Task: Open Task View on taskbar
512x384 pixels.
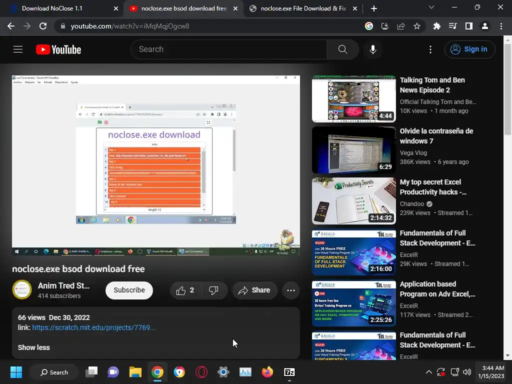Action: [91, 372]
